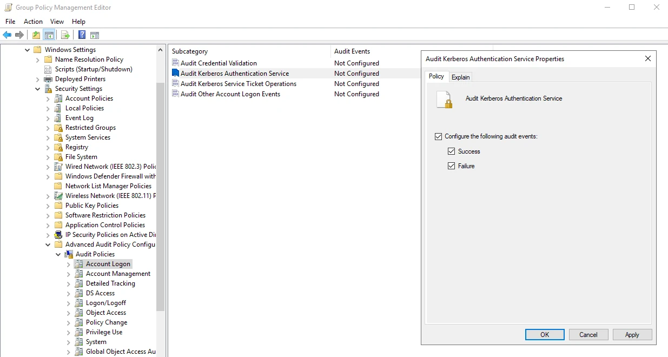Click the DS Access category icon

click(79, 293)
